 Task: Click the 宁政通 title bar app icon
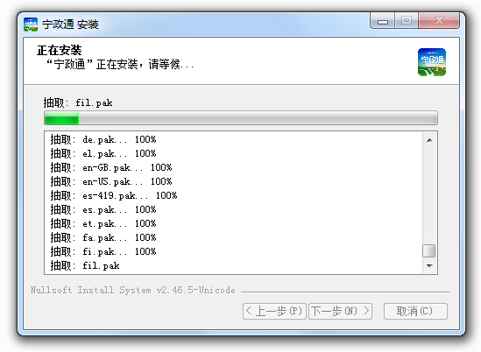[x=31, y=25]
